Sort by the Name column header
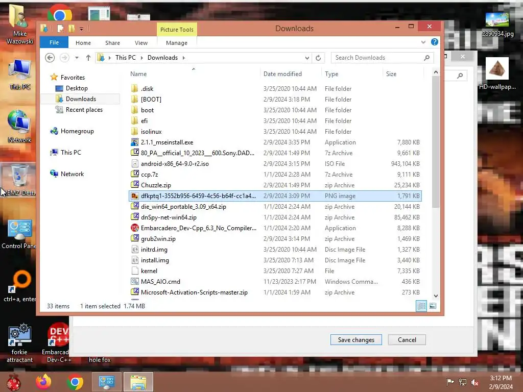 [194, 73]
